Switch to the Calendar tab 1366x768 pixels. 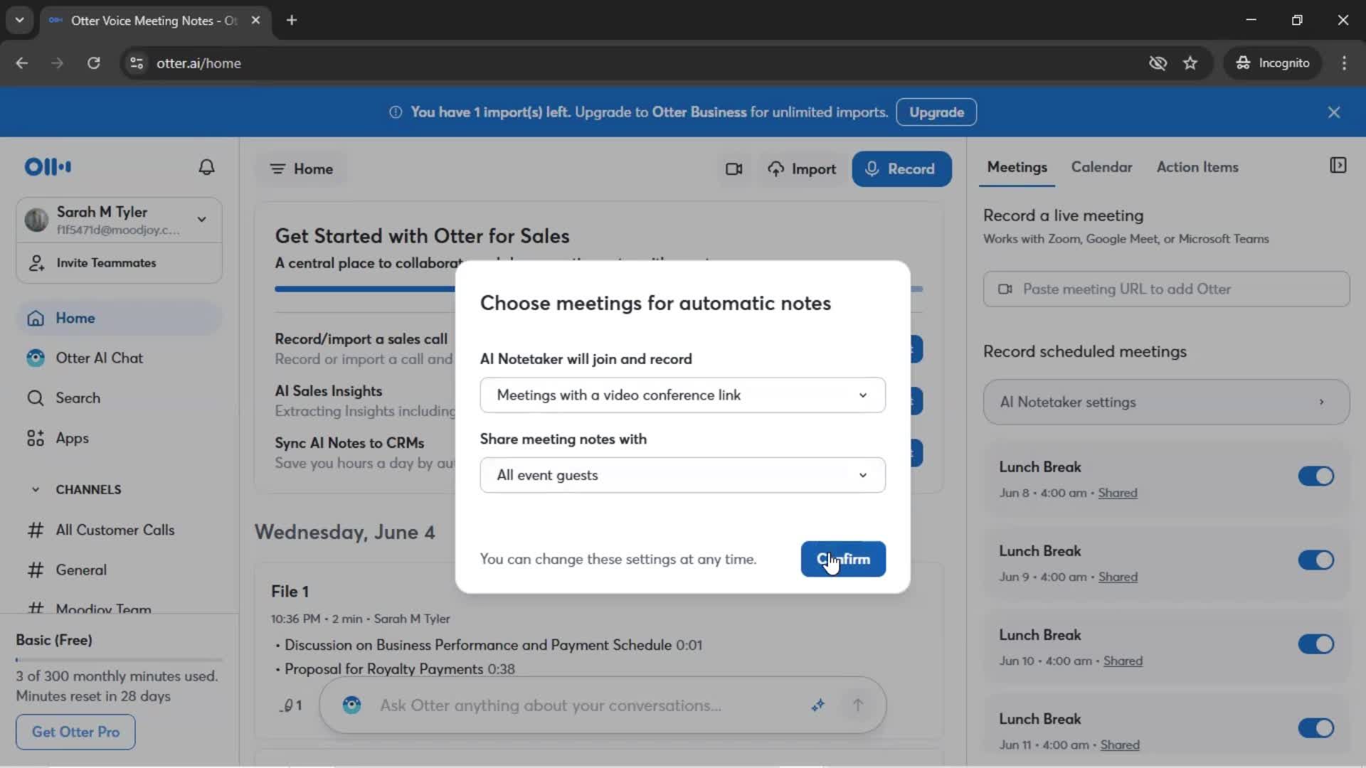click(x=1101, y=167)
